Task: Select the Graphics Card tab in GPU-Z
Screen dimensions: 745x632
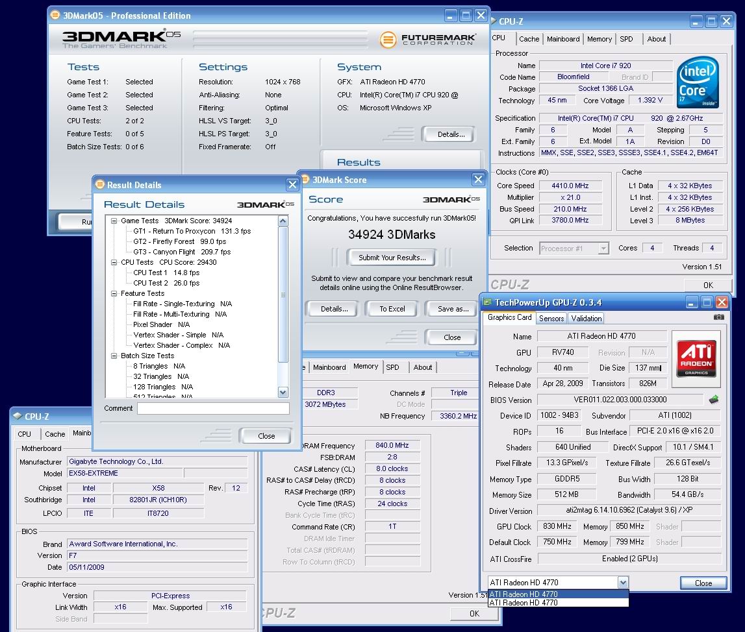Action: coord(509,317)
